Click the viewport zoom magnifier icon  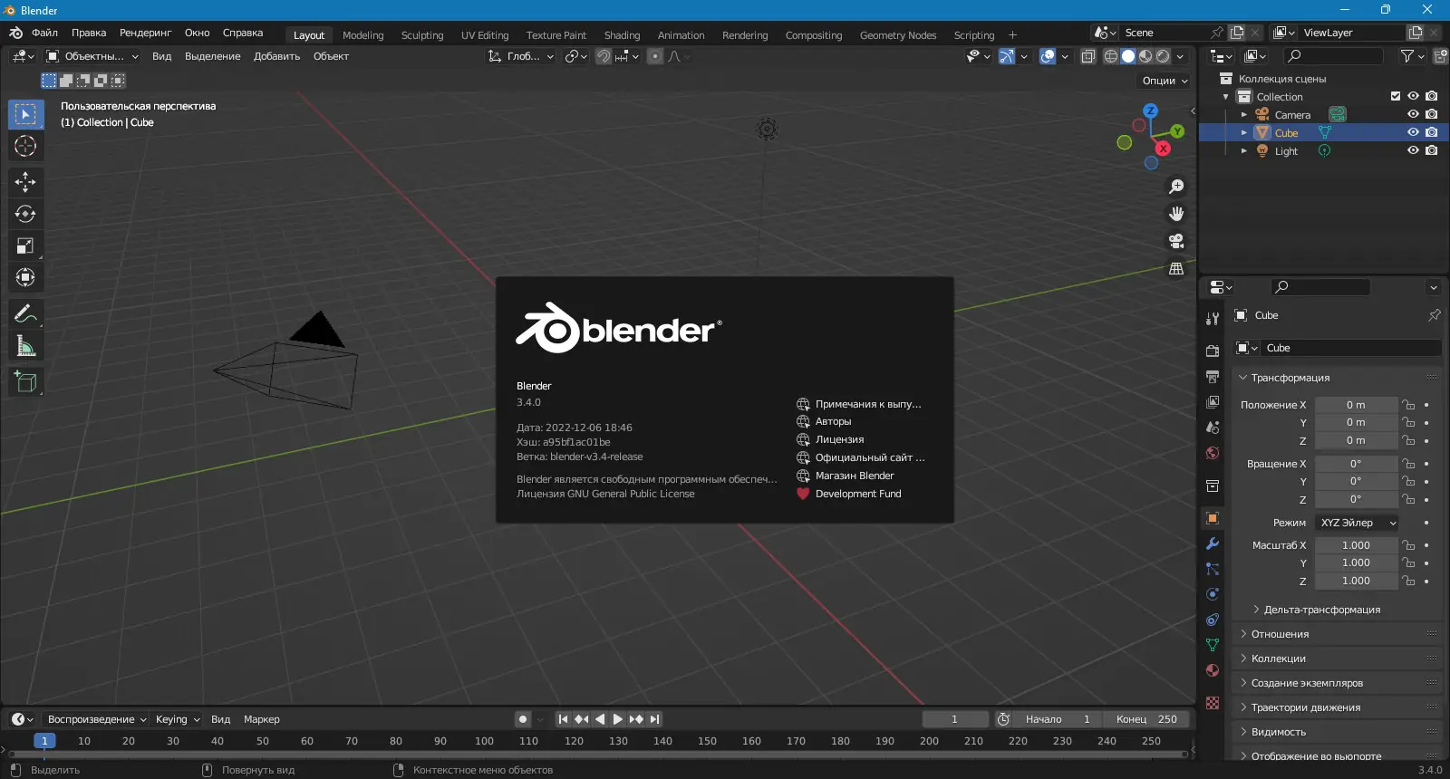pos(1176,187)
